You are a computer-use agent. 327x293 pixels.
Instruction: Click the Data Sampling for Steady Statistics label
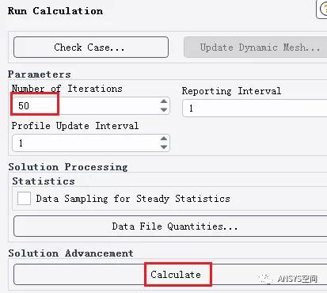point(133,199)
